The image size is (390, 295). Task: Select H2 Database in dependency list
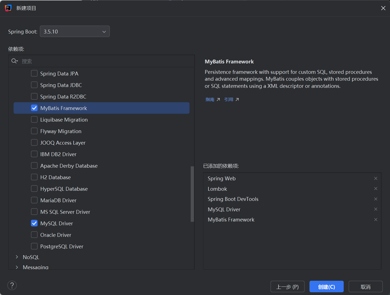click(x=55, y=177)
